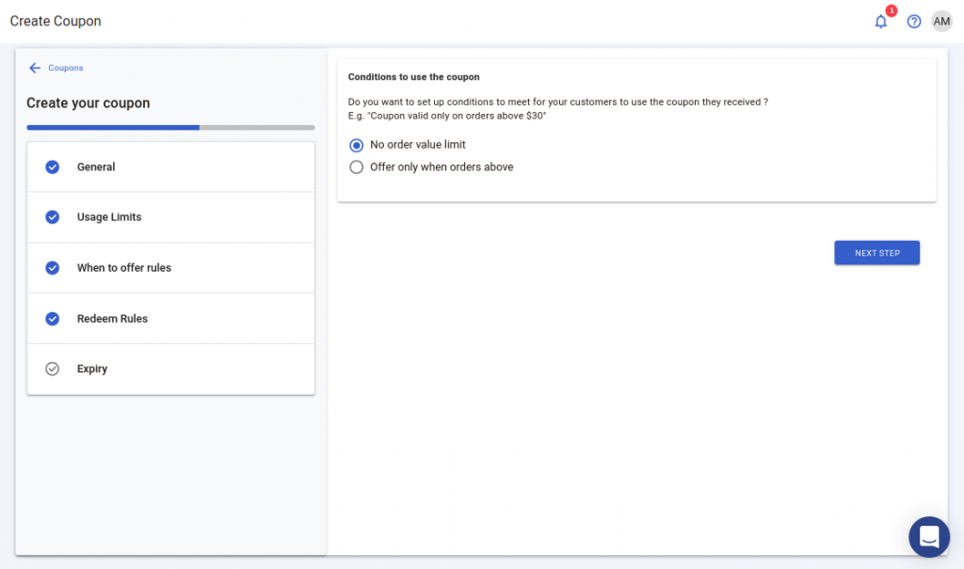This screenshot has height=569, width=964.
Task: Open the help question mark icon
Action: click(x=913, y=22)
